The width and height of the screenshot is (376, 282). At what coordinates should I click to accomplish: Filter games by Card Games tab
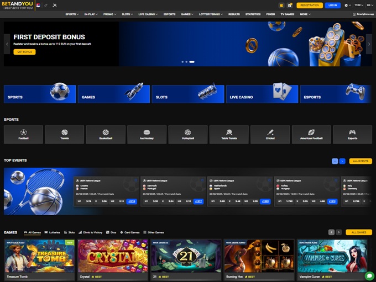pyautogui.click(x=130, y=232)
